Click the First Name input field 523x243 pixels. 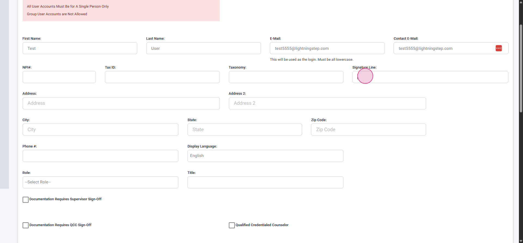point(80,48)
